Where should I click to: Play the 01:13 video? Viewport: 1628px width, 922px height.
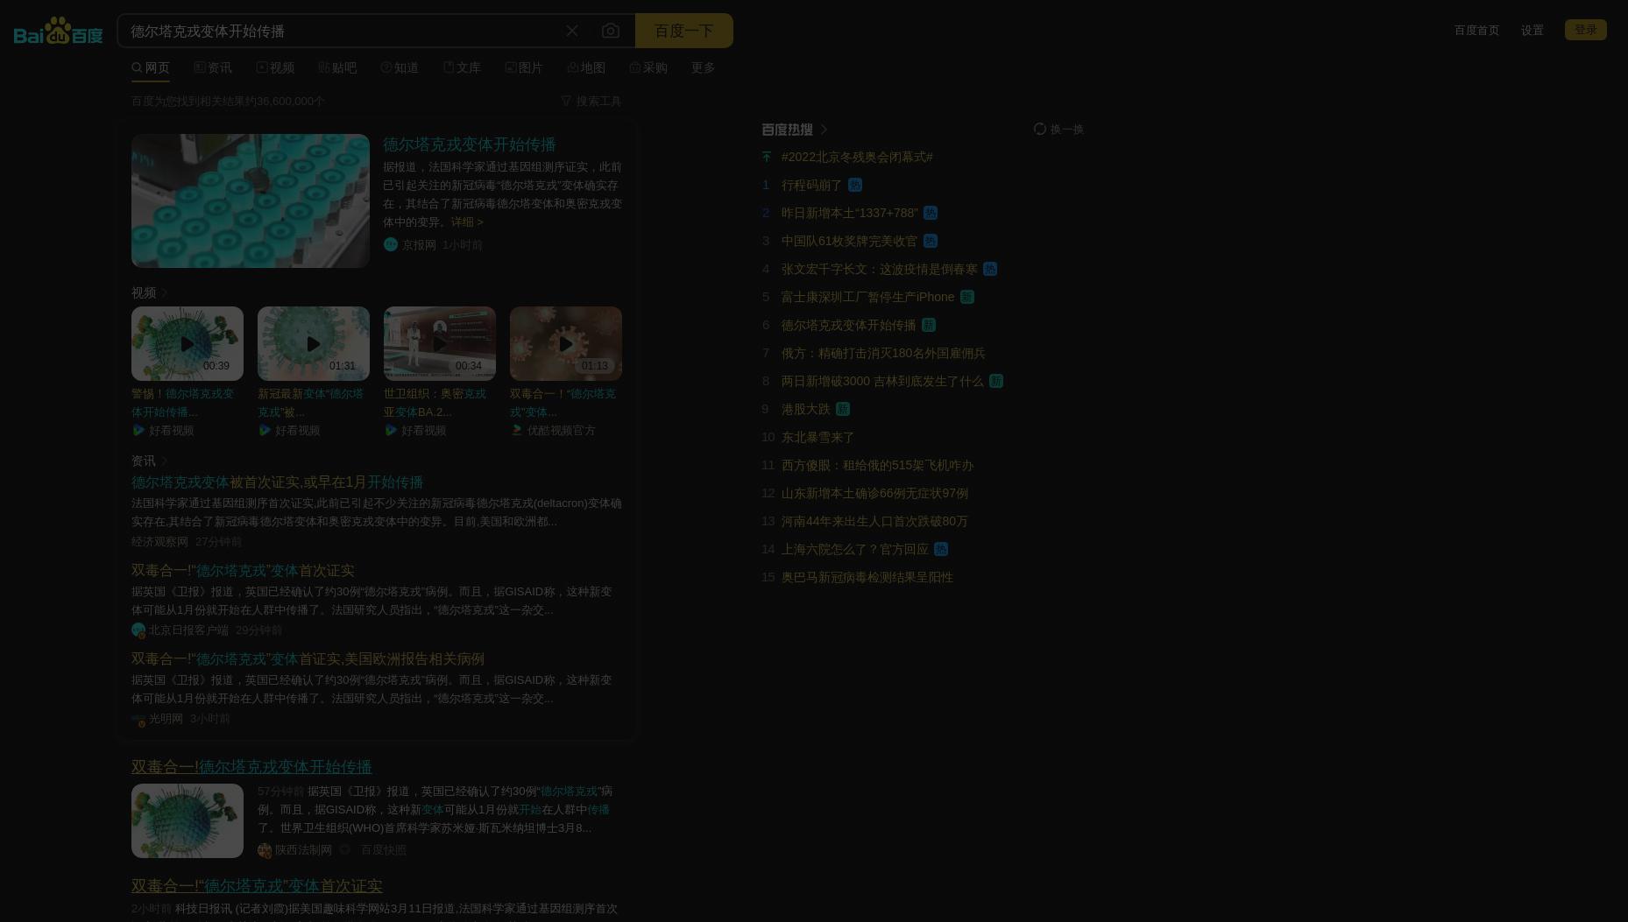(x=566, y=343)
